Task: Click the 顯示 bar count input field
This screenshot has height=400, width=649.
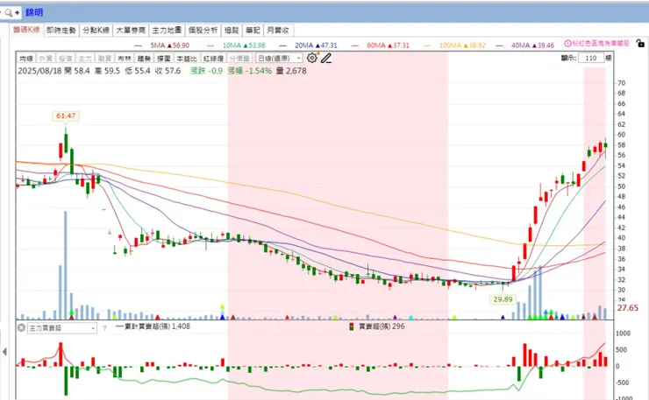Action: [x=590, y=58]
